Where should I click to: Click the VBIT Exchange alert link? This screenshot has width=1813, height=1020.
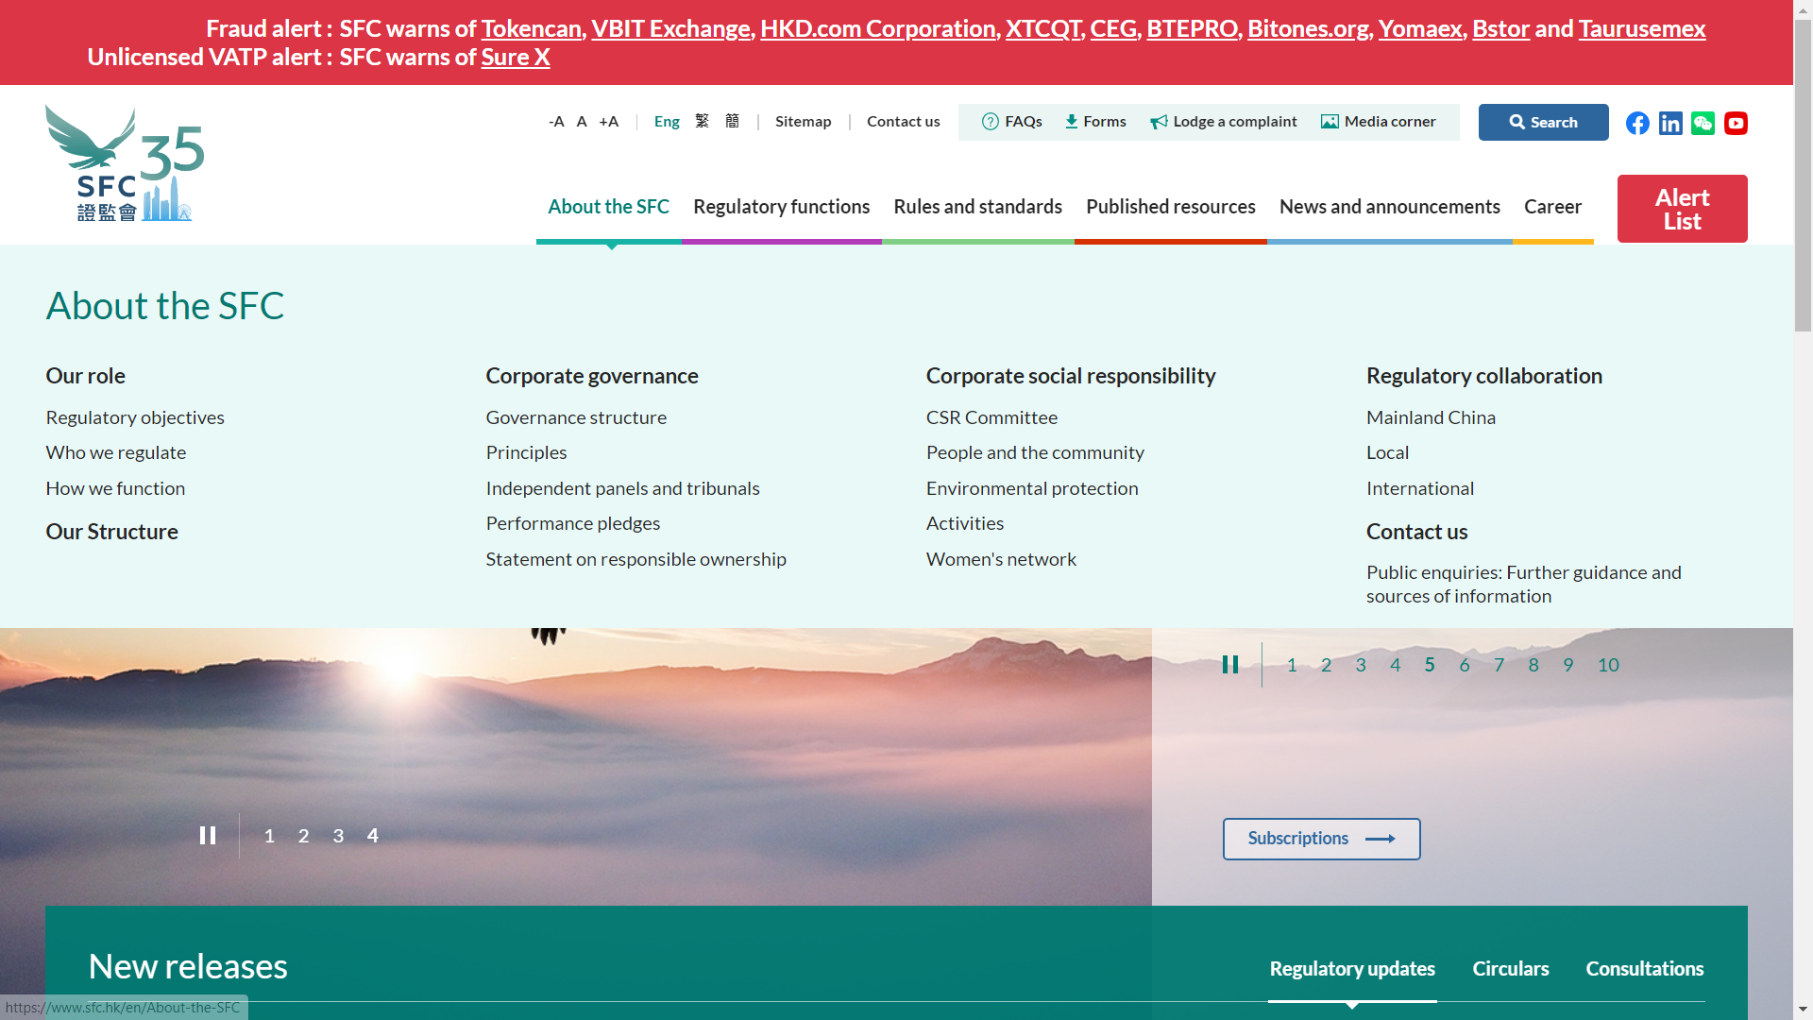(x=670, y=28)
